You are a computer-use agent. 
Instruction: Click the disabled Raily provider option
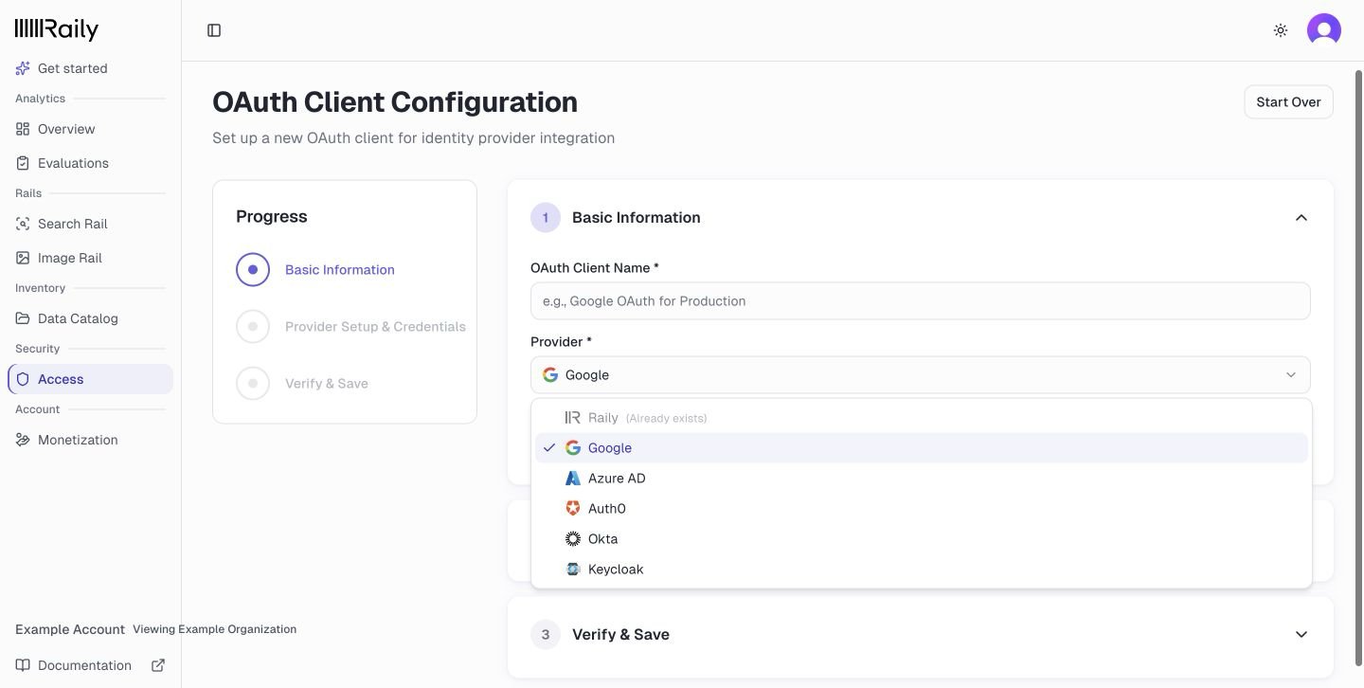(922, 418)
